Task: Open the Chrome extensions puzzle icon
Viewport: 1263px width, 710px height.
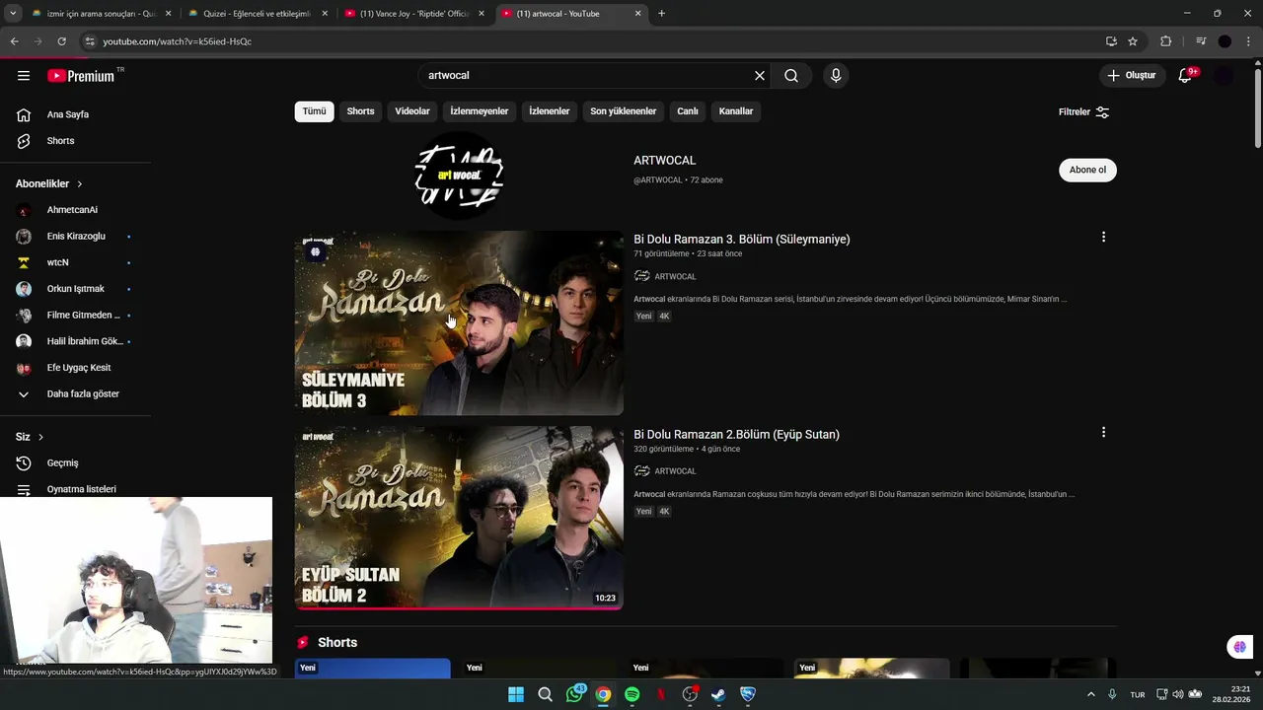Action: [1165, 41]
